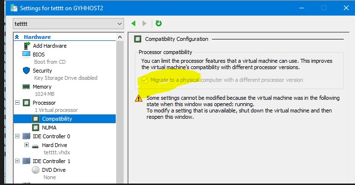Image resolution: width=355 pixels, height=185 pixels.
Task: Select IDE Controller 0
Action: [x=51, y=136]
